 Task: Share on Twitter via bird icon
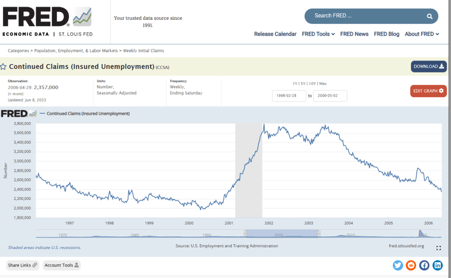click(x=398, y=265)
